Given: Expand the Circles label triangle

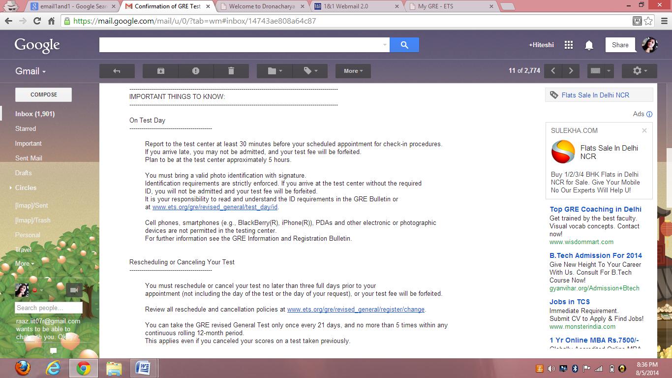Looking at the screenshot, I should (11, 188).
